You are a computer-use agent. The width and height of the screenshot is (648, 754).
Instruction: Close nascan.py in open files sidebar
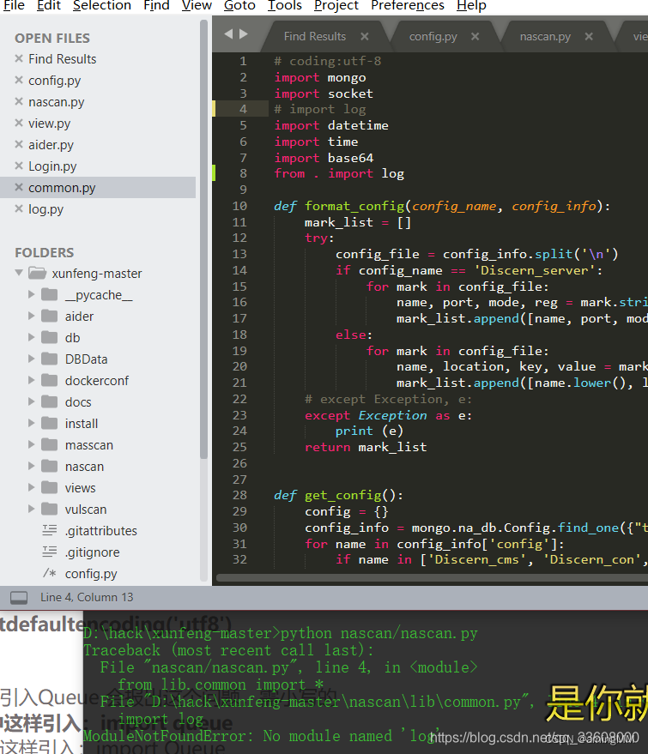pos(19,101)
